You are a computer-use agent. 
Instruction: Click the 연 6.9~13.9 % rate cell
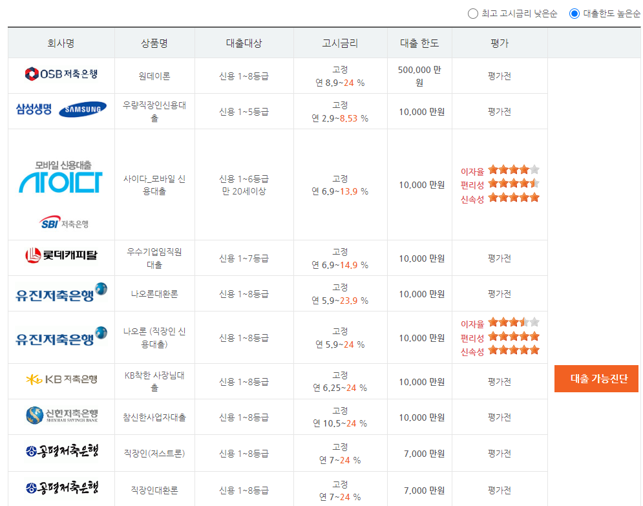pos(340,185)
